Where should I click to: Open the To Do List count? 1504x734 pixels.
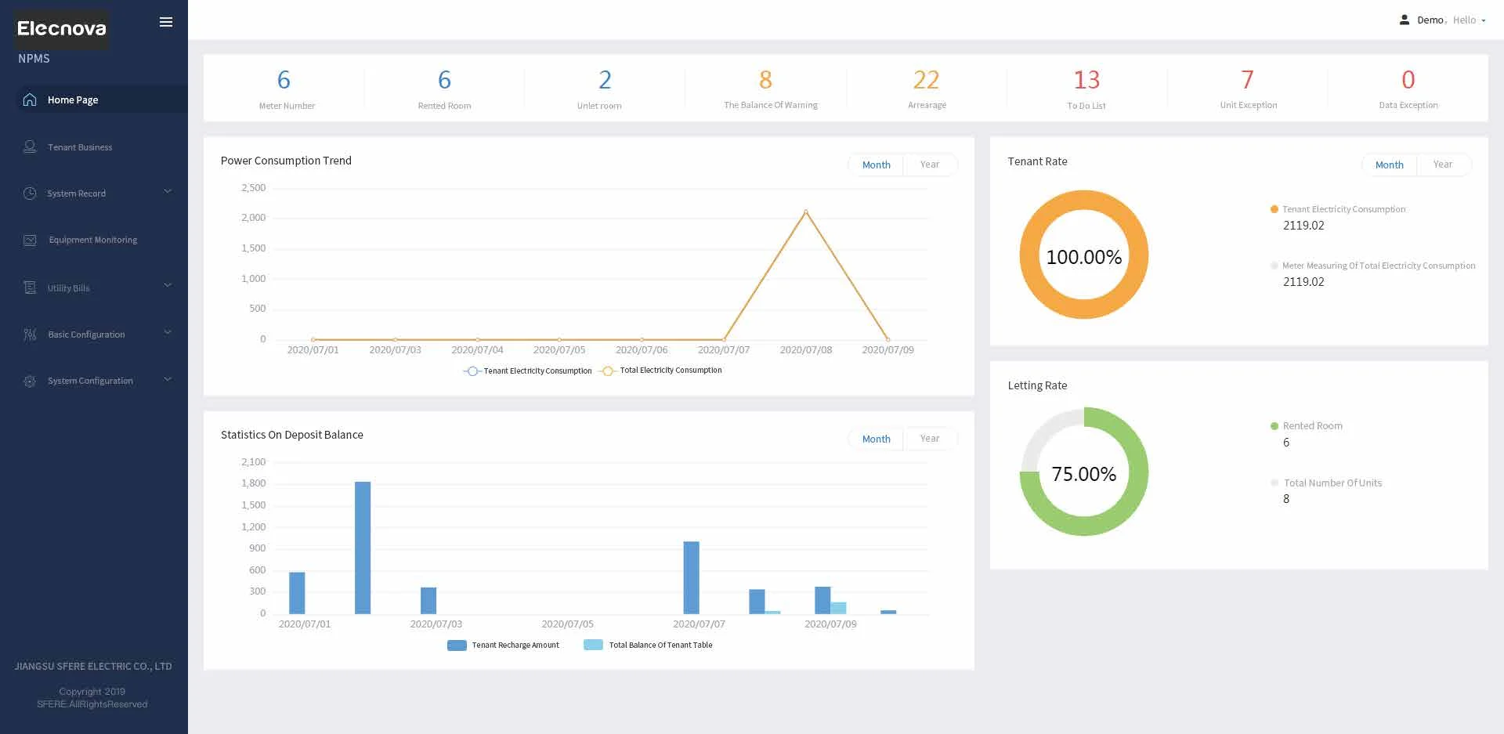1086,80
